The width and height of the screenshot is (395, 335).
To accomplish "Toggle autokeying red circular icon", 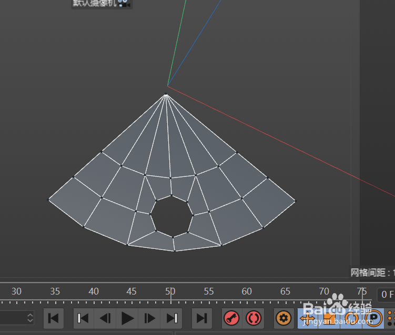I will tap(254, 318).
